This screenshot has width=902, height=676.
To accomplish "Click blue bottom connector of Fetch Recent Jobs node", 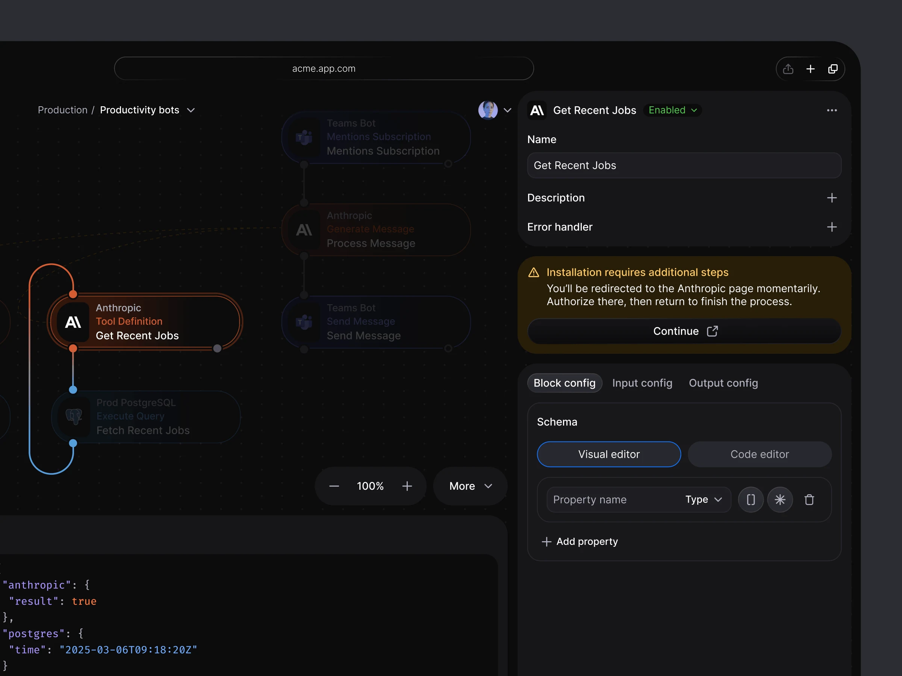I will (73, 443).
